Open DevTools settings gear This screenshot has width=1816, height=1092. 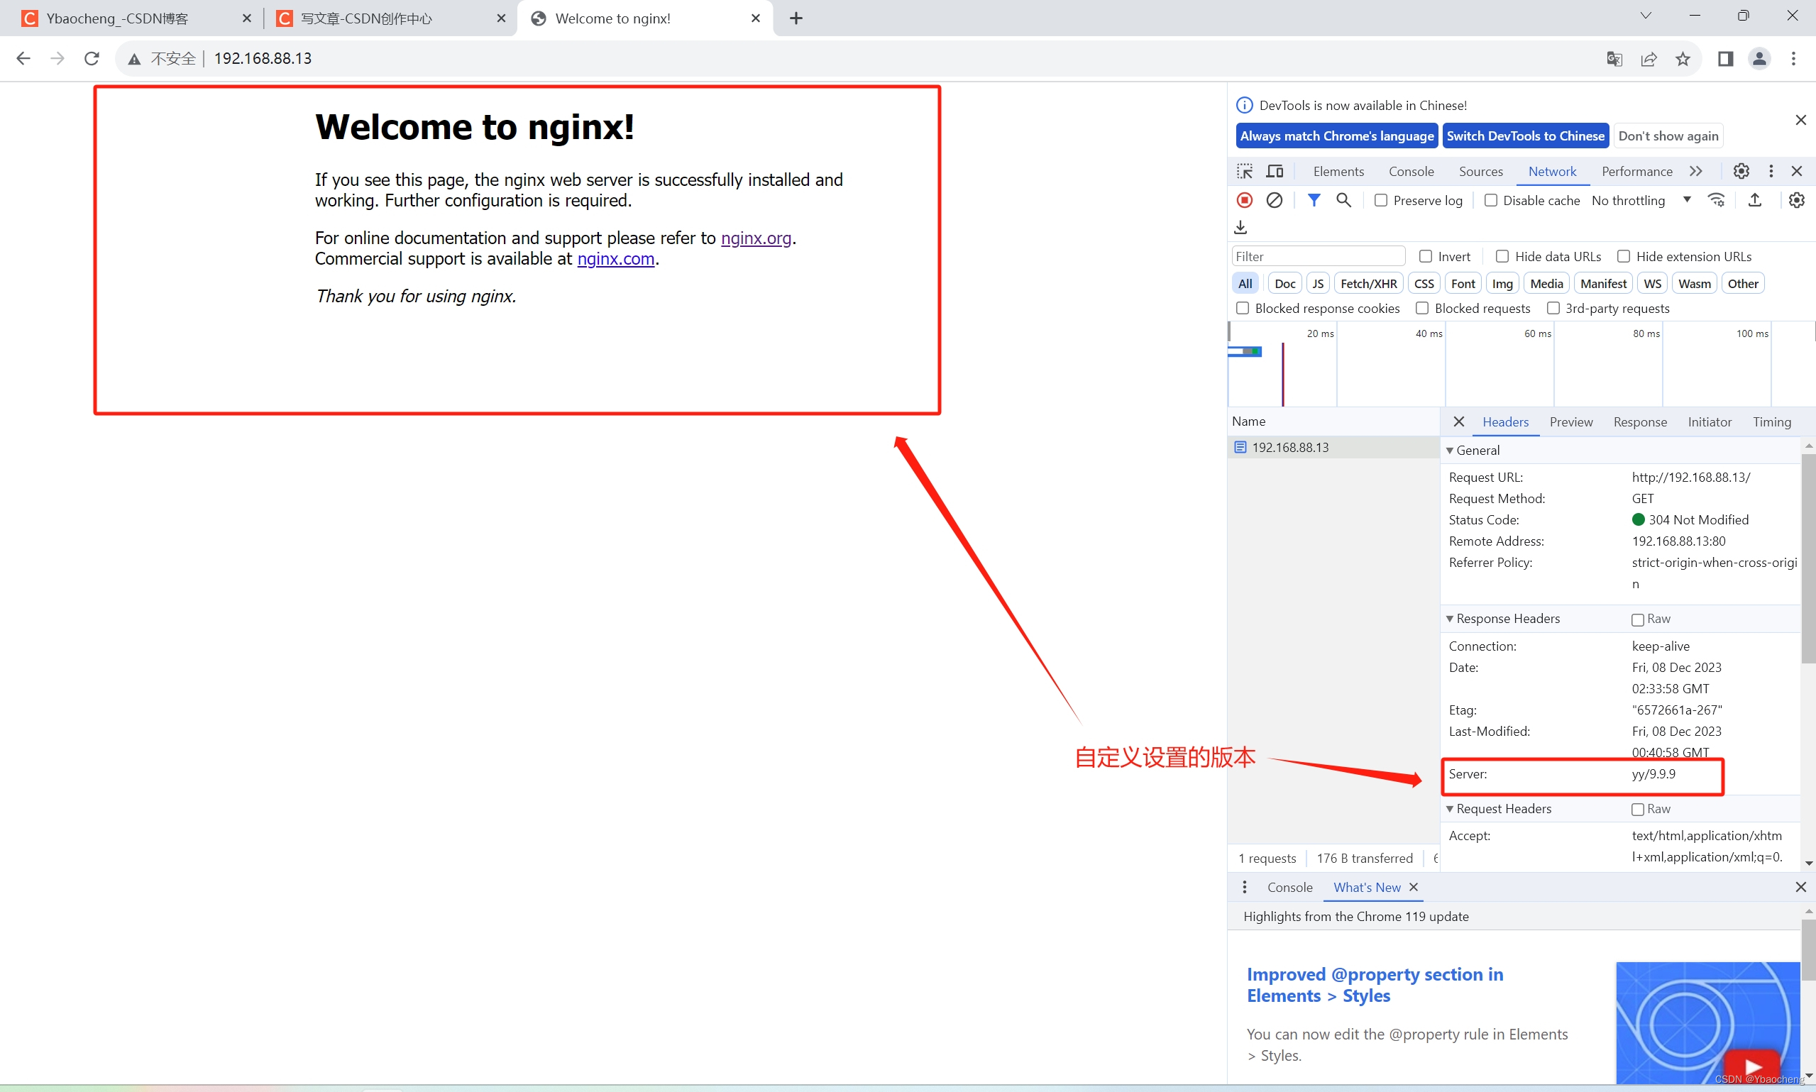[x=1741, y=172]
